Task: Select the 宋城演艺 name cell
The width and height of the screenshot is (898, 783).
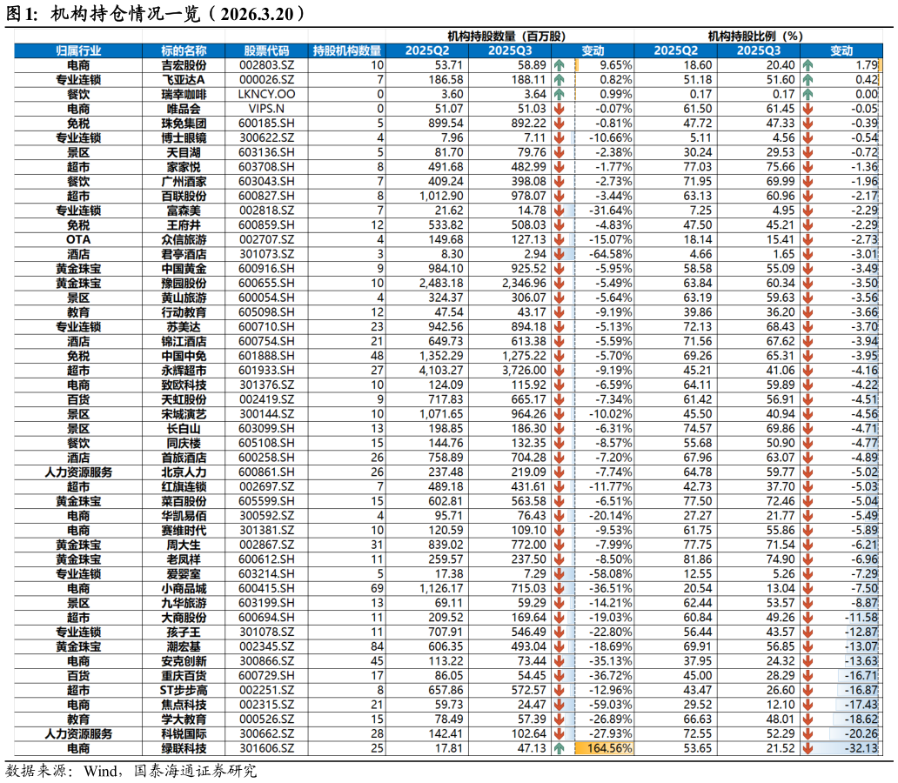Action: point(184,414)
